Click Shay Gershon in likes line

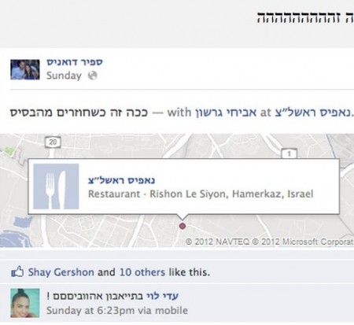click(x=61, y=272)
